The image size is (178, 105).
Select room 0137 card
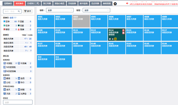coord(45,48)
